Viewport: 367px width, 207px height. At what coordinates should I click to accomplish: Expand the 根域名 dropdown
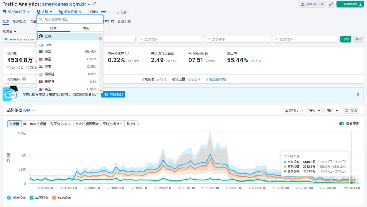9,32
